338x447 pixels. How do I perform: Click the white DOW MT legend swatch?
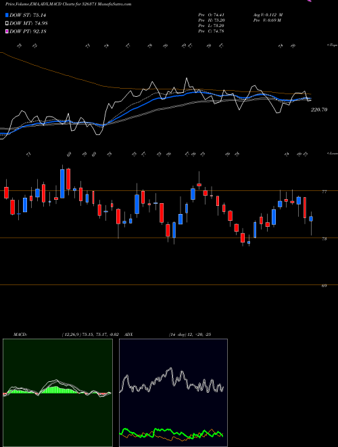(7, 24)
